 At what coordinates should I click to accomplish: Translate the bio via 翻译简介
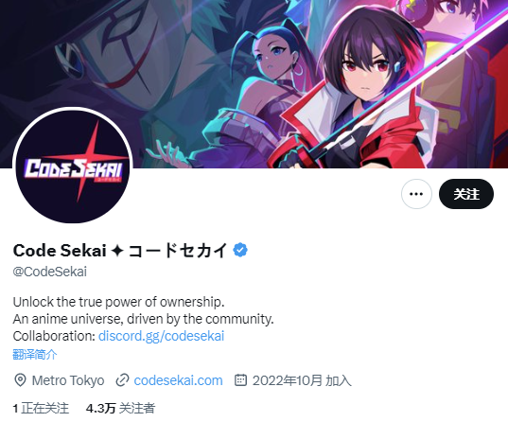pyautogui.click(x=35, y=354)
